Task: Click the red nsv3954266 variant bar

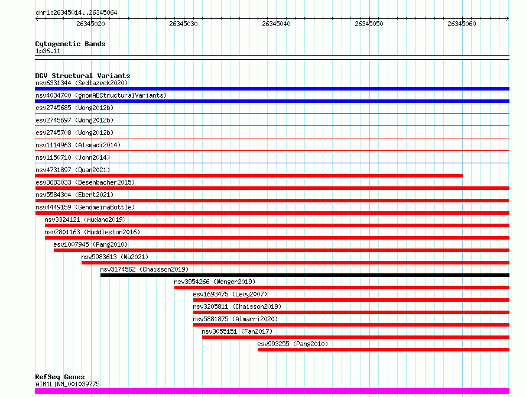Action: click(342, 288)
